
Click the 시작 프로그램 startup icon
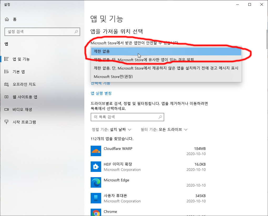pyautogui.click(x=7, y=122)
